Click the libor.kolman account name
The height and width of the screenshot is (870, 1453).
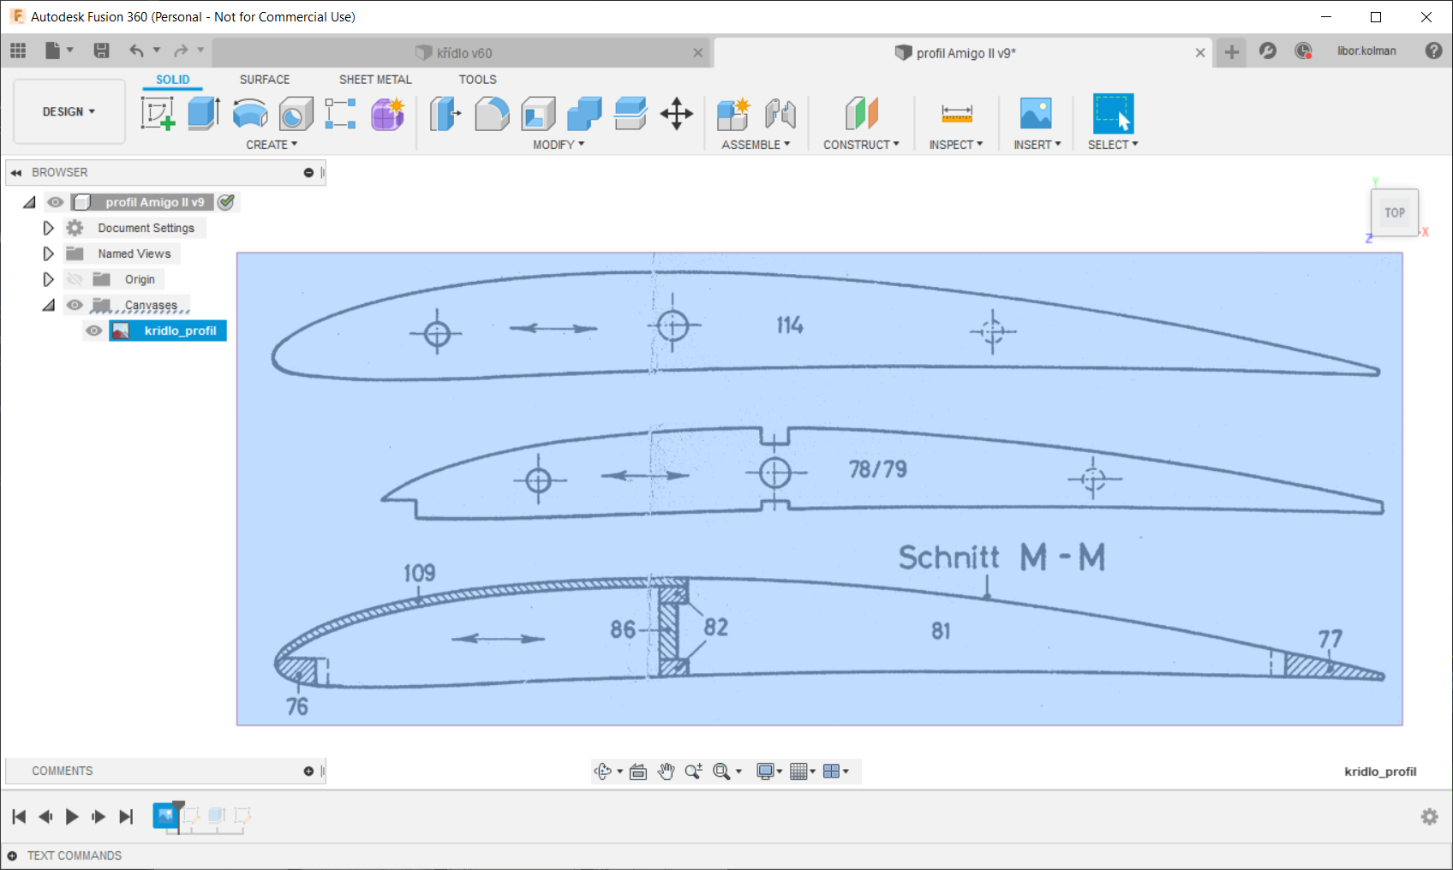pos(1366,51)
